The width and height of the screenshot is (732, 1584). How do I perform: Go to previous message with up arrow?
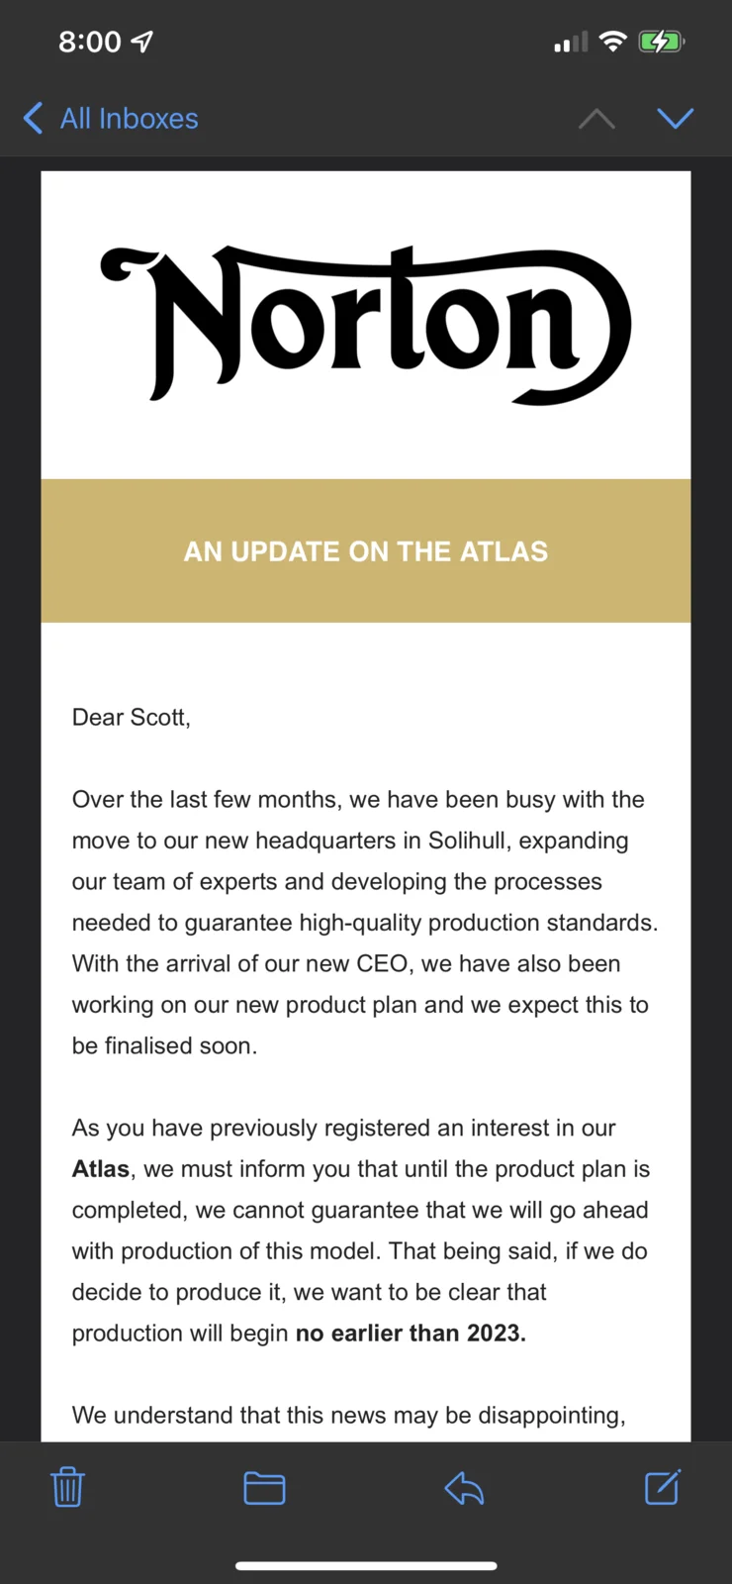coord(596,119)
